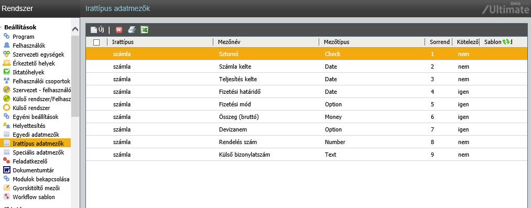This screenshot has height=208, width=531.
Task: Export the list with the Excel icon
Action: point(145,30)
